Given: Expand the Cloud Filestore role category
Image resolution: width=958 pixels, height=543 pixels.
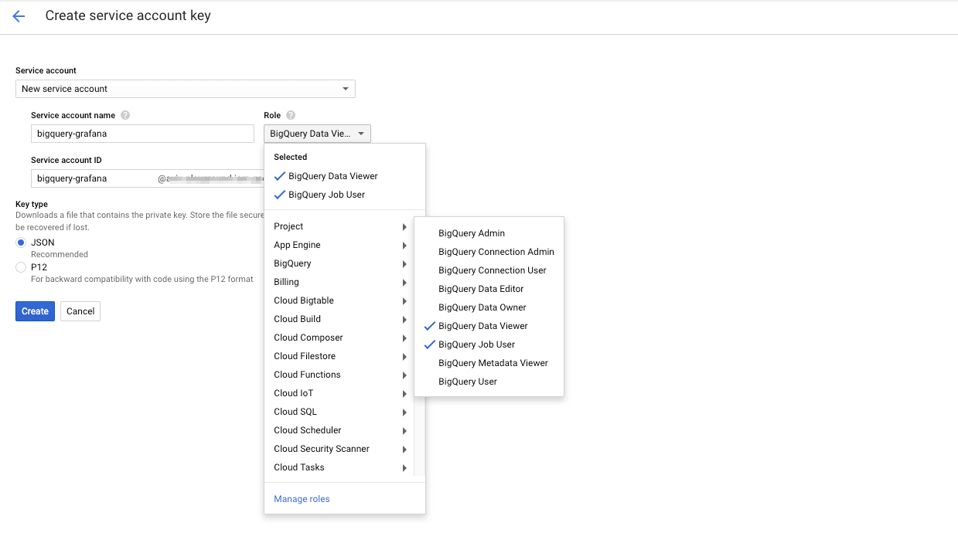Looking at the screenshot, I should coord(340,356).
